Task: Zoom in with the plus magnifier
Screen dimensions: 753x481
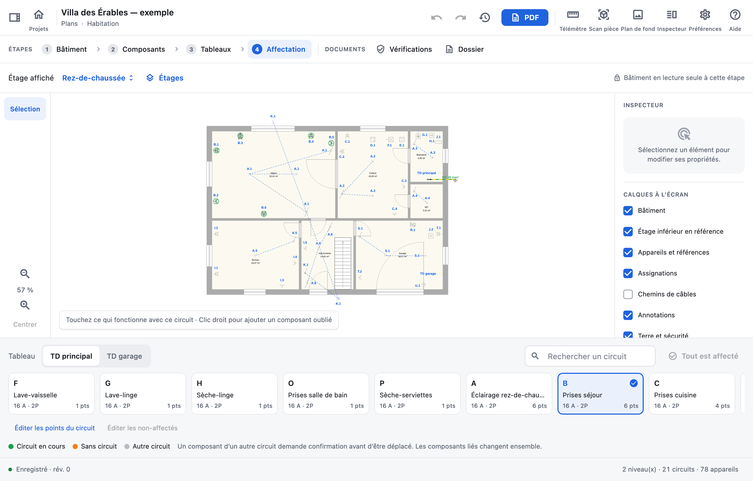Action: [25, 305]
